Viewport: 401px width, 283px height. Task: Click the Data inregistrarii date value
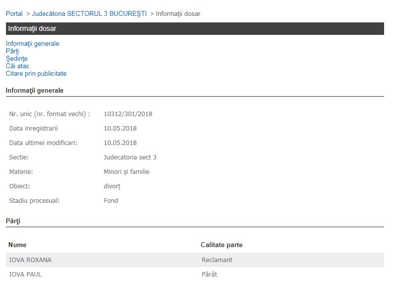click(x=120, y=129)
